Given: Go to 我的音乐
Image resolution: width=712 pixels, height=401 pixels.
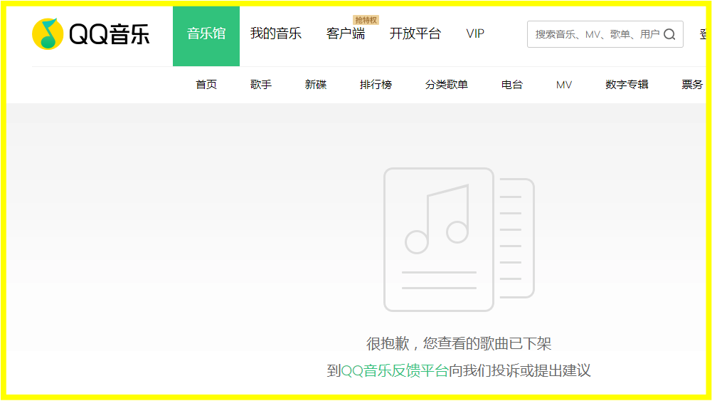Looking at the screenshot, I should 276,33.
